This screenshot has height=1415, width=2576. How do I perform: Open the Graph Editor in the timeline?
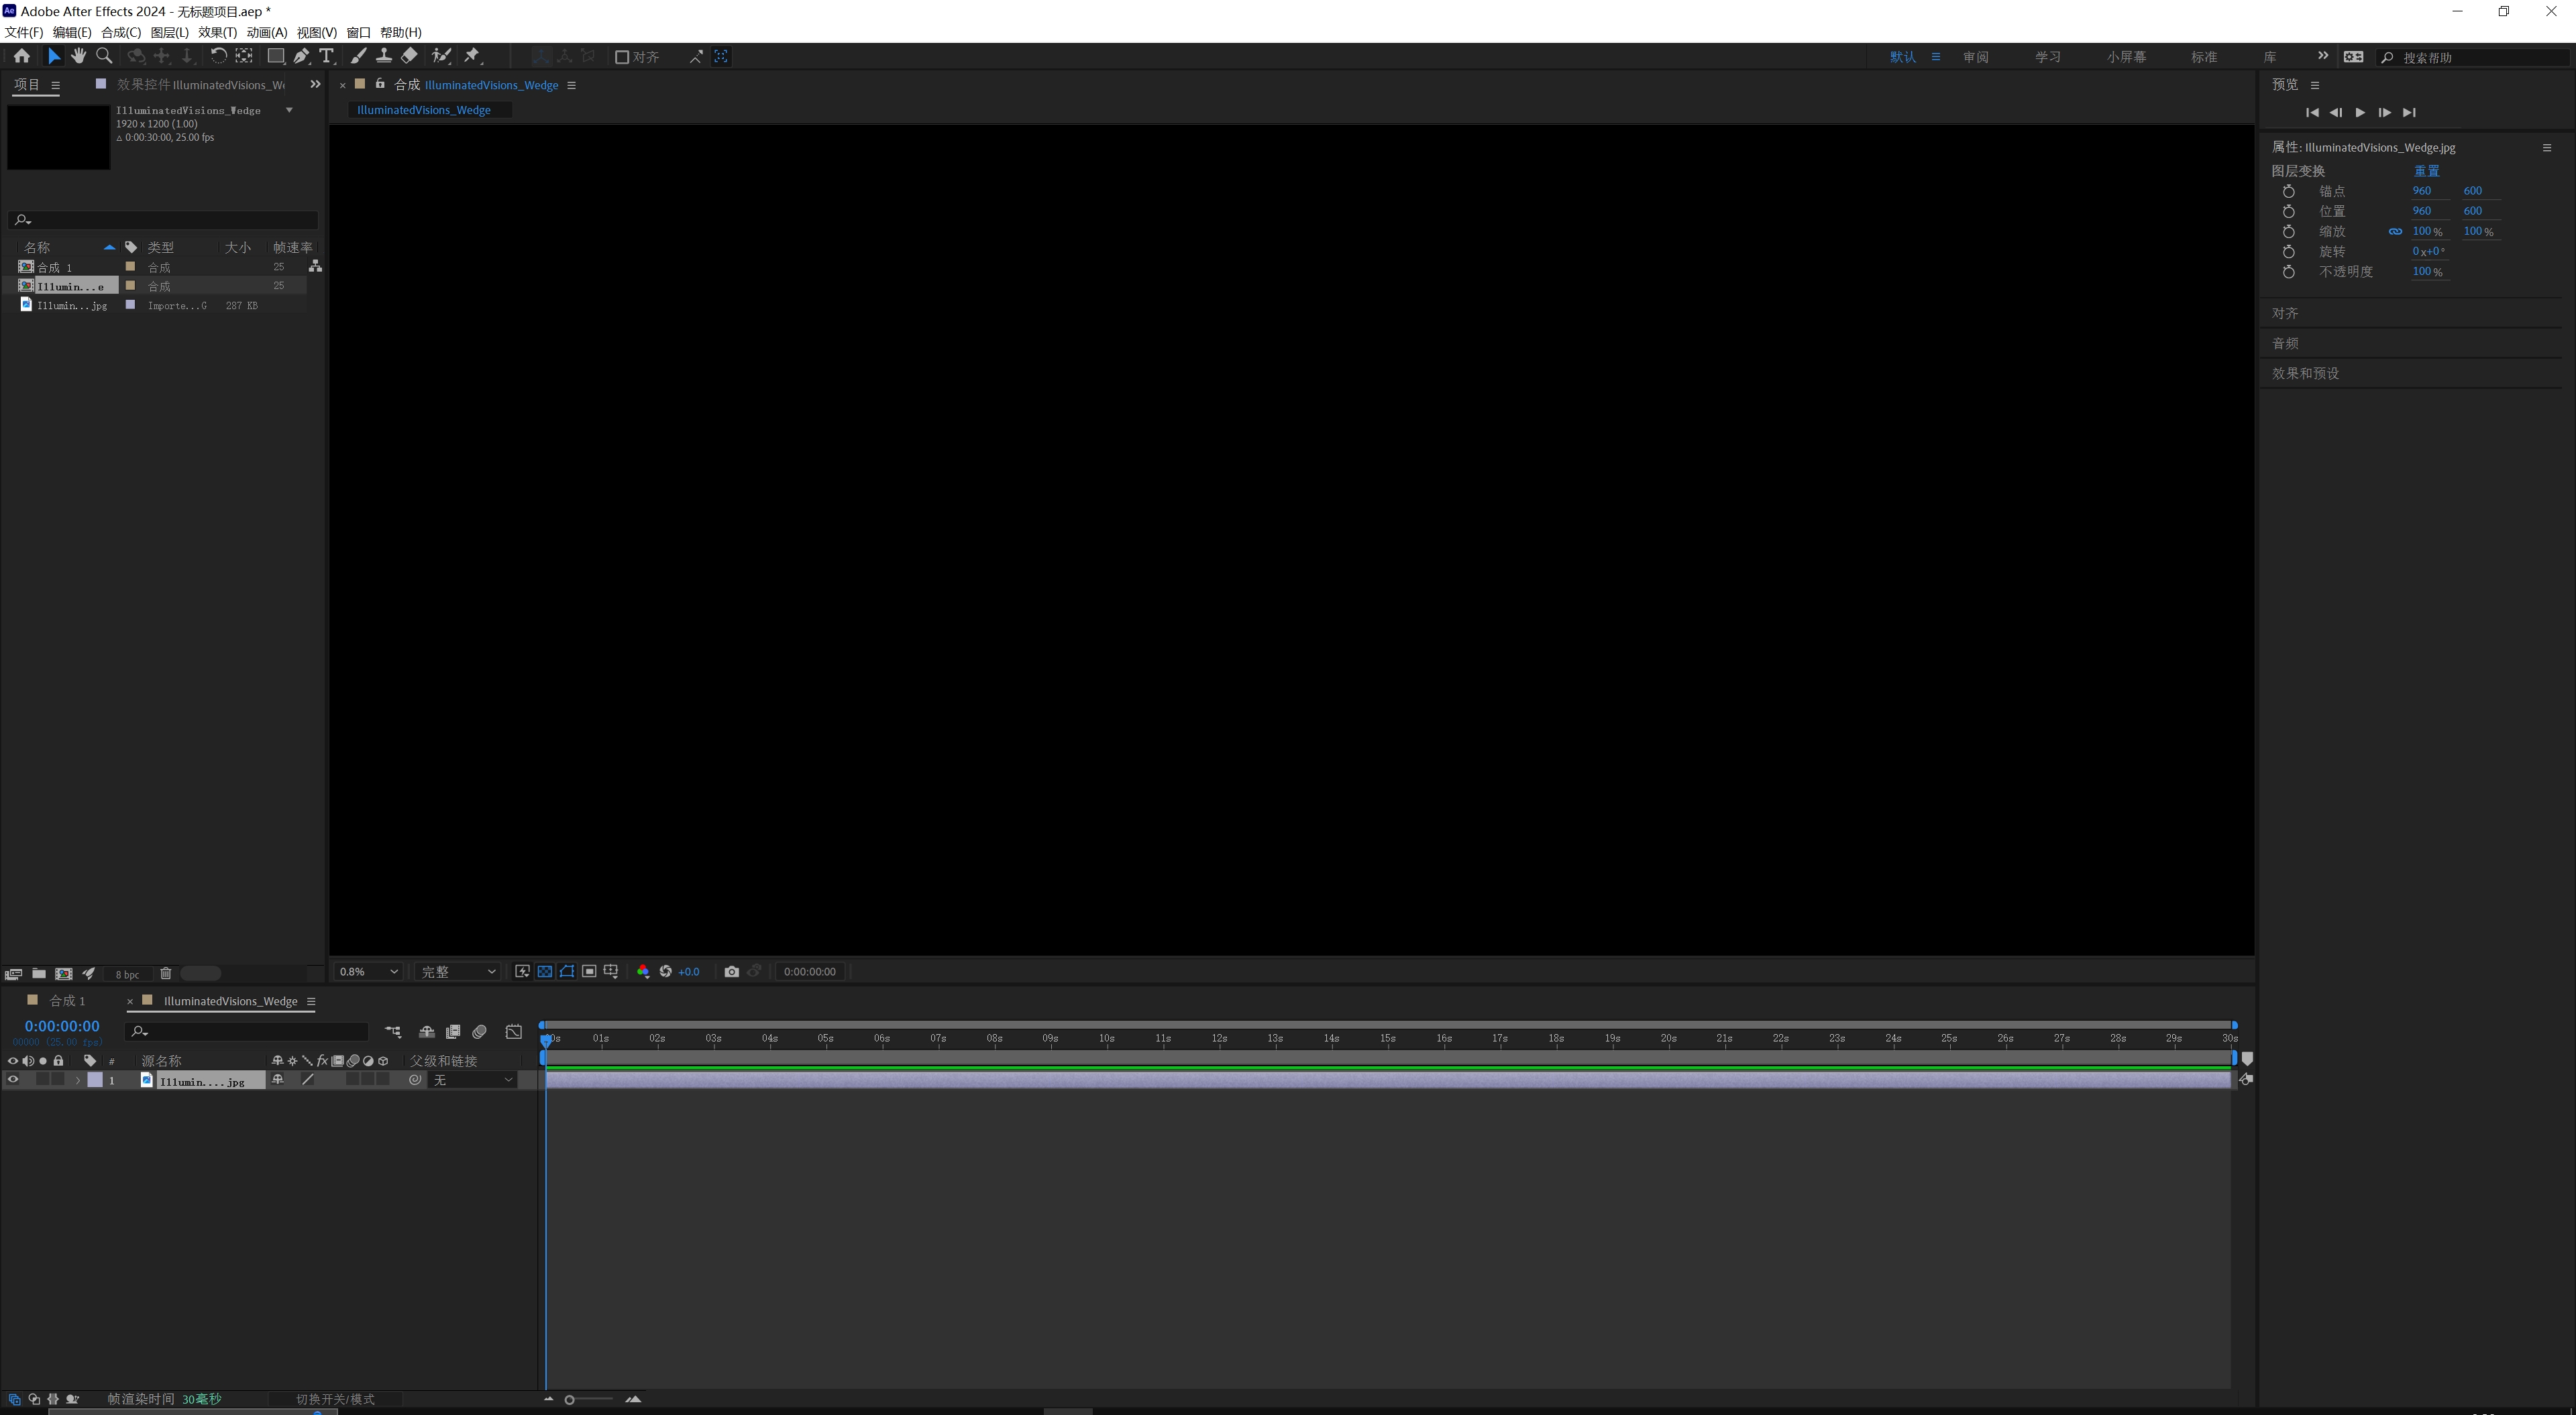[x=513, y=1031]
